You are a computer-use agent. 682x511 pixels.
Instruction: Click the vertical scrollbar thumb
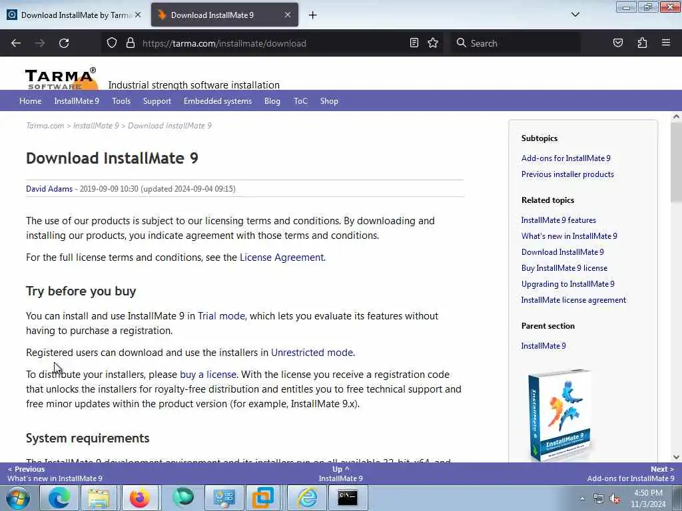pyautogui.click(x=676, y=162)
